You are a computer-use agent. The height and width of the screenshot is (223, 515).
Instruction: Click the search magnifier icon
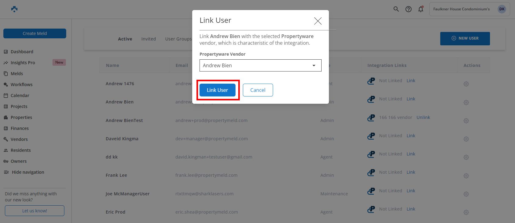(x=396, y=9)
